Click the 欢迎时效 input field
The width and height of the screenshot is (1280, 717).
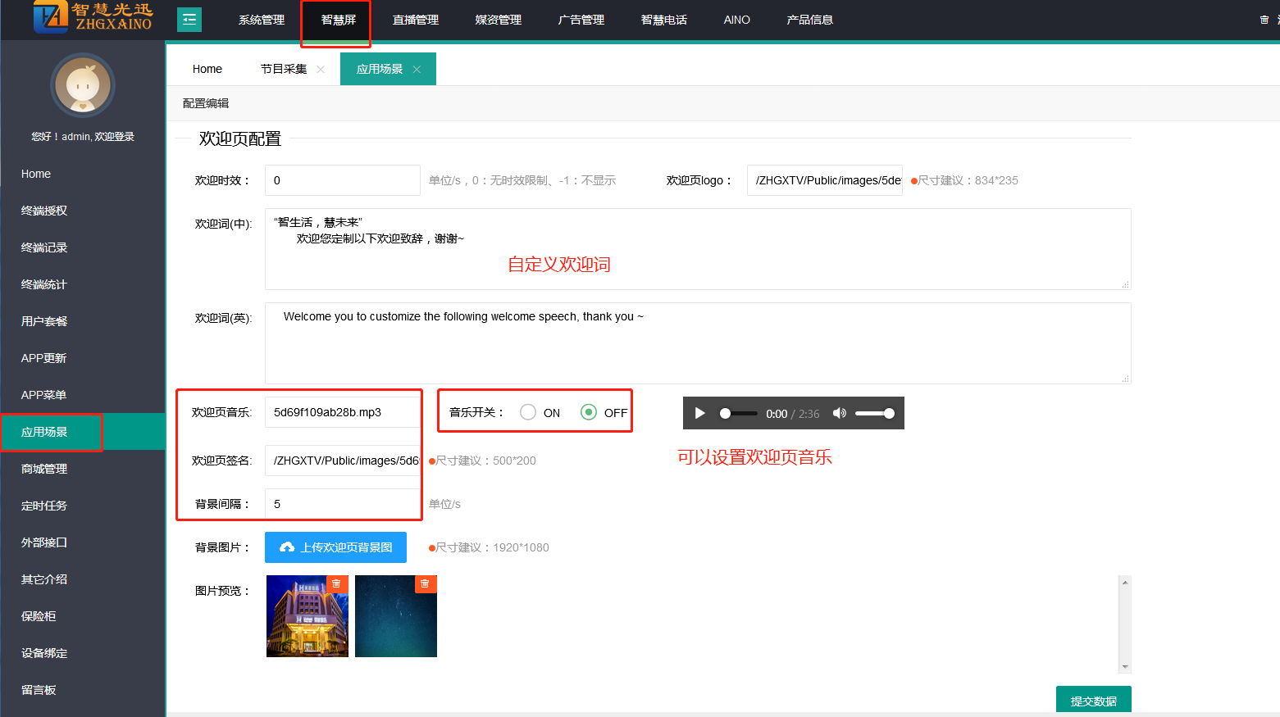click(x=342, y=180)
